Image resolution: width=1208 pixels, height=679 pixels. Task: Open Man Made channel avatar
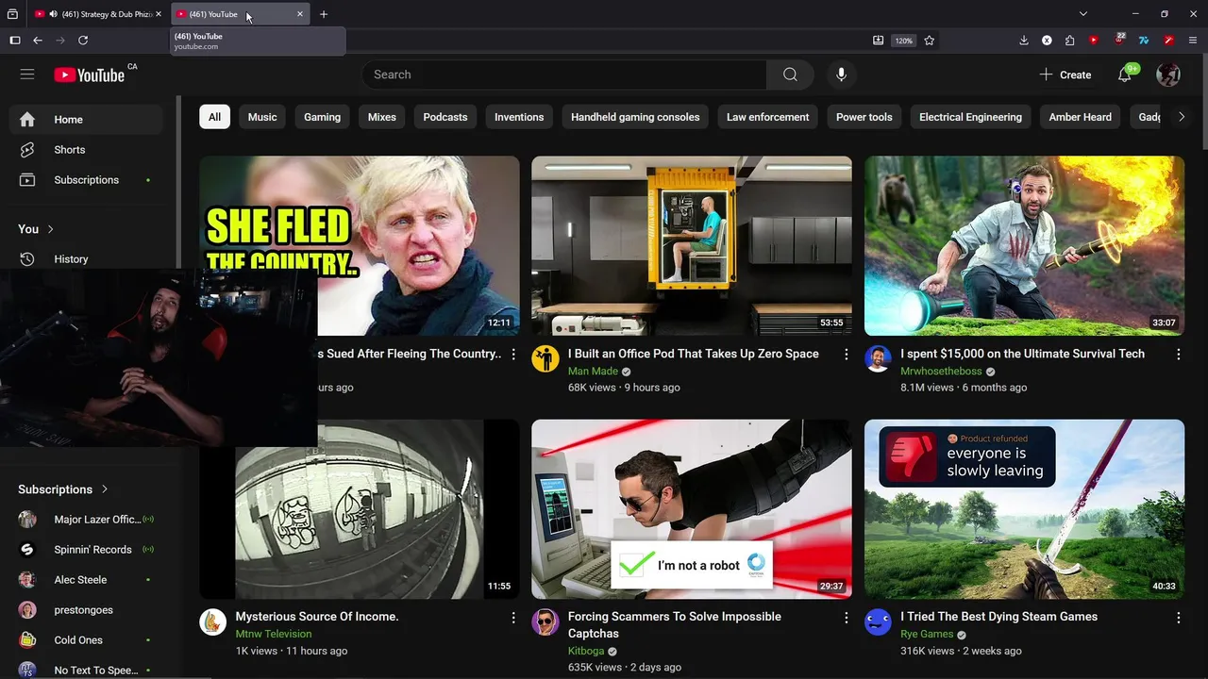[x=545, y=358]
